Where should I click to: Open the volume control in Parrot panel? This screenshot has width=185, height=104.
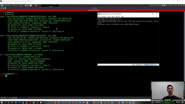179,5
